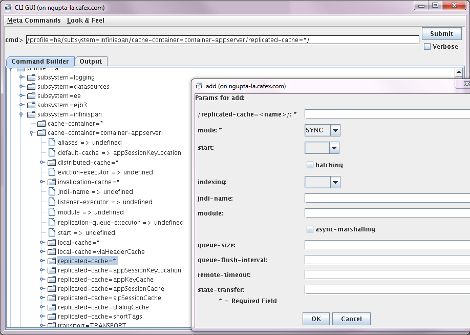This screenshot has height=335, width=470.
Task: Click the file icon beside jndi-name => undefined
Action: tap(52, 191)
